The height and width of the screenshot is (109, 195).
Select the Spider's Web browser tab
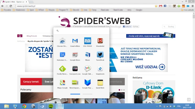(x=15, y=2)
